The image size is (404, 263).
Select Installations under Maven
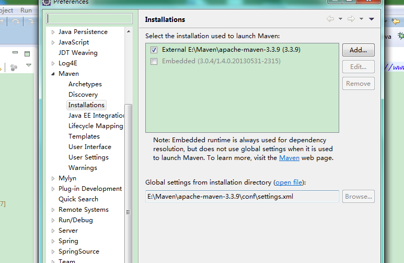(86, 105)
